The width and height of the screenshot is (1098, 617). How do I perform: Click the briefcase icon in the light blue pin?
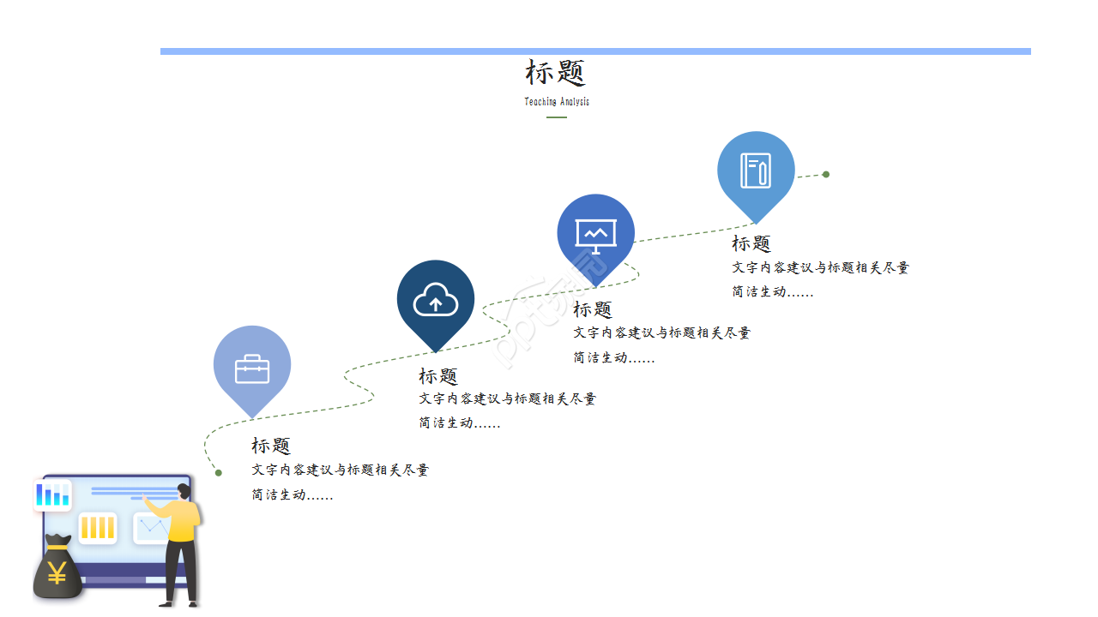click(x=252, y=368)
